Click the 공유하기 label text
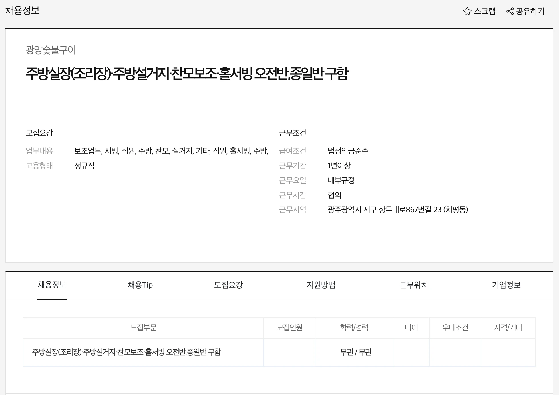Screen dimensions: 559x395 [530, 11]
